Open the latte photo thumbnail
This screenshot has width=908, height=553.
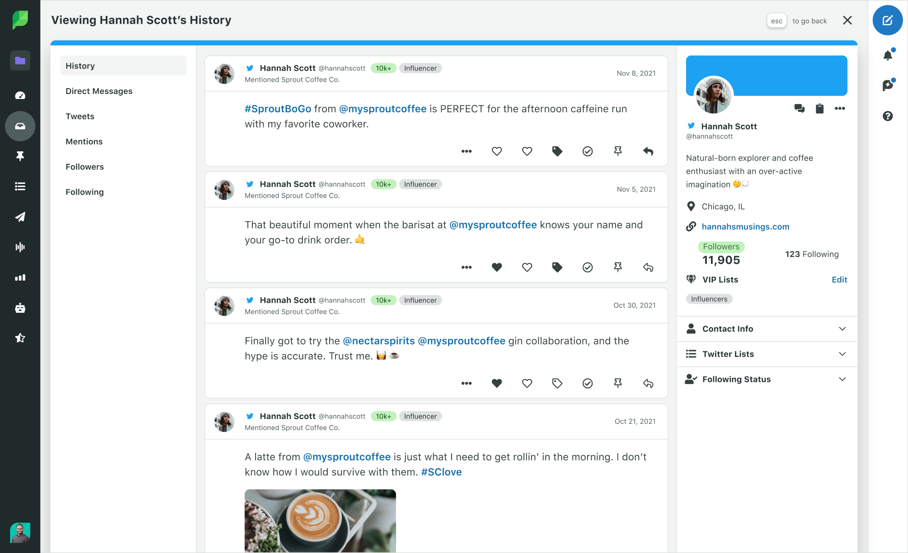[320, 520]
